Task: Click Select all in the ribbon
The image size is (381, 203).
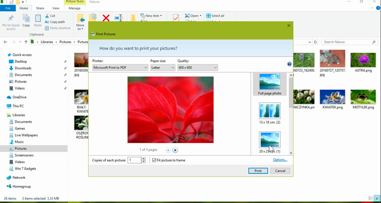Action: pyautogui.click(x=215, y=16)
